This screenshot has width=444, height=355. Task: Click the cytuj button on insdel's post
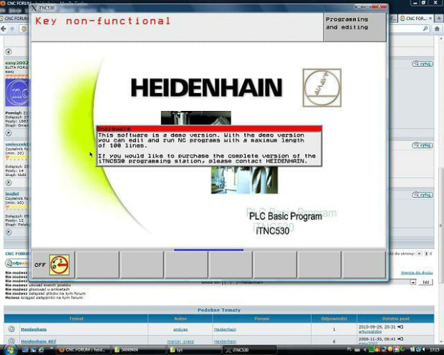coord(423,195)
